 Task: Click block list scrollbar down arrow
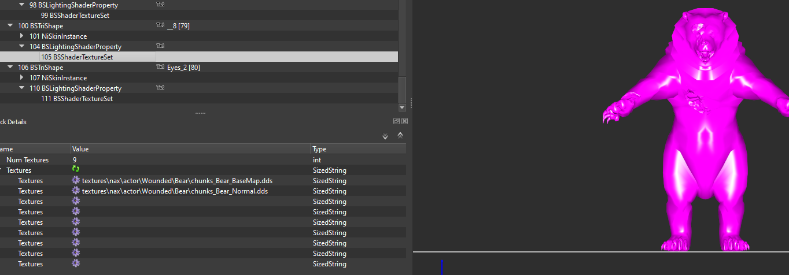(403, 107)
